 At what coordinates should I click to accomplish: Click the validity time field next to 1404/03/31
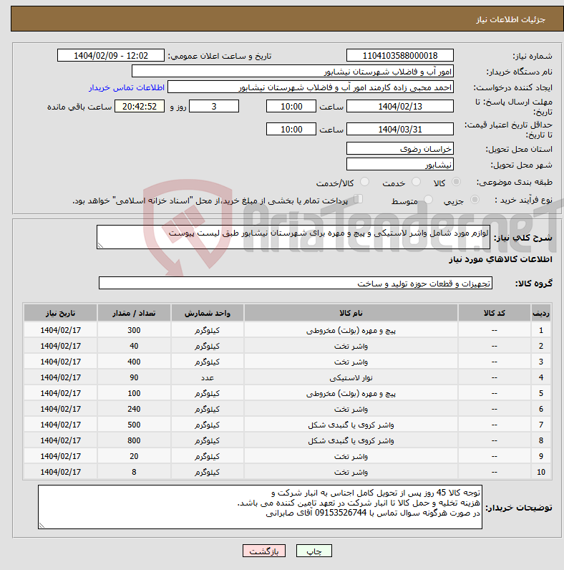(x=291, y=129)
